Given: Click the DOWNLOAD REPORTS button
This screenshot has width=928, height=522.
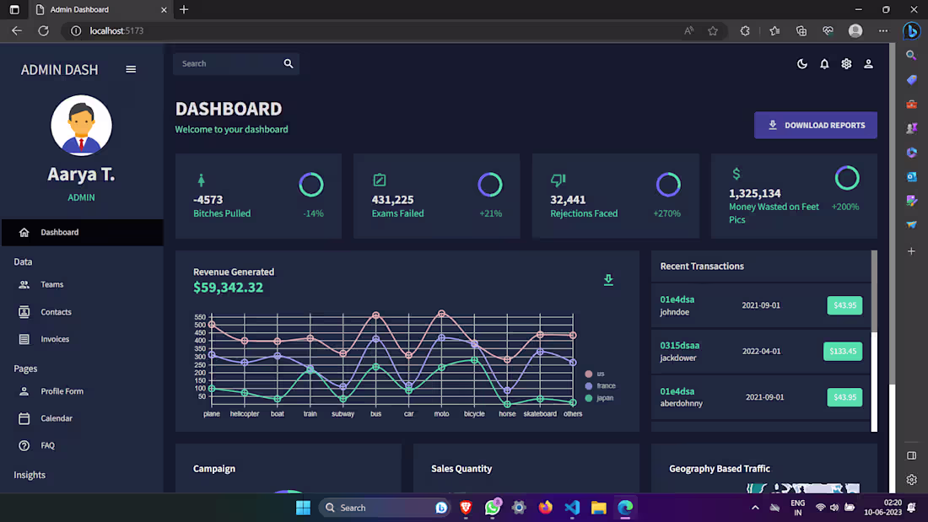Looking at the screenshot, I should (x=815, y=125).
